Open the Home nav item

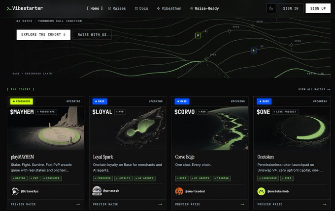(x=95, y=8)
